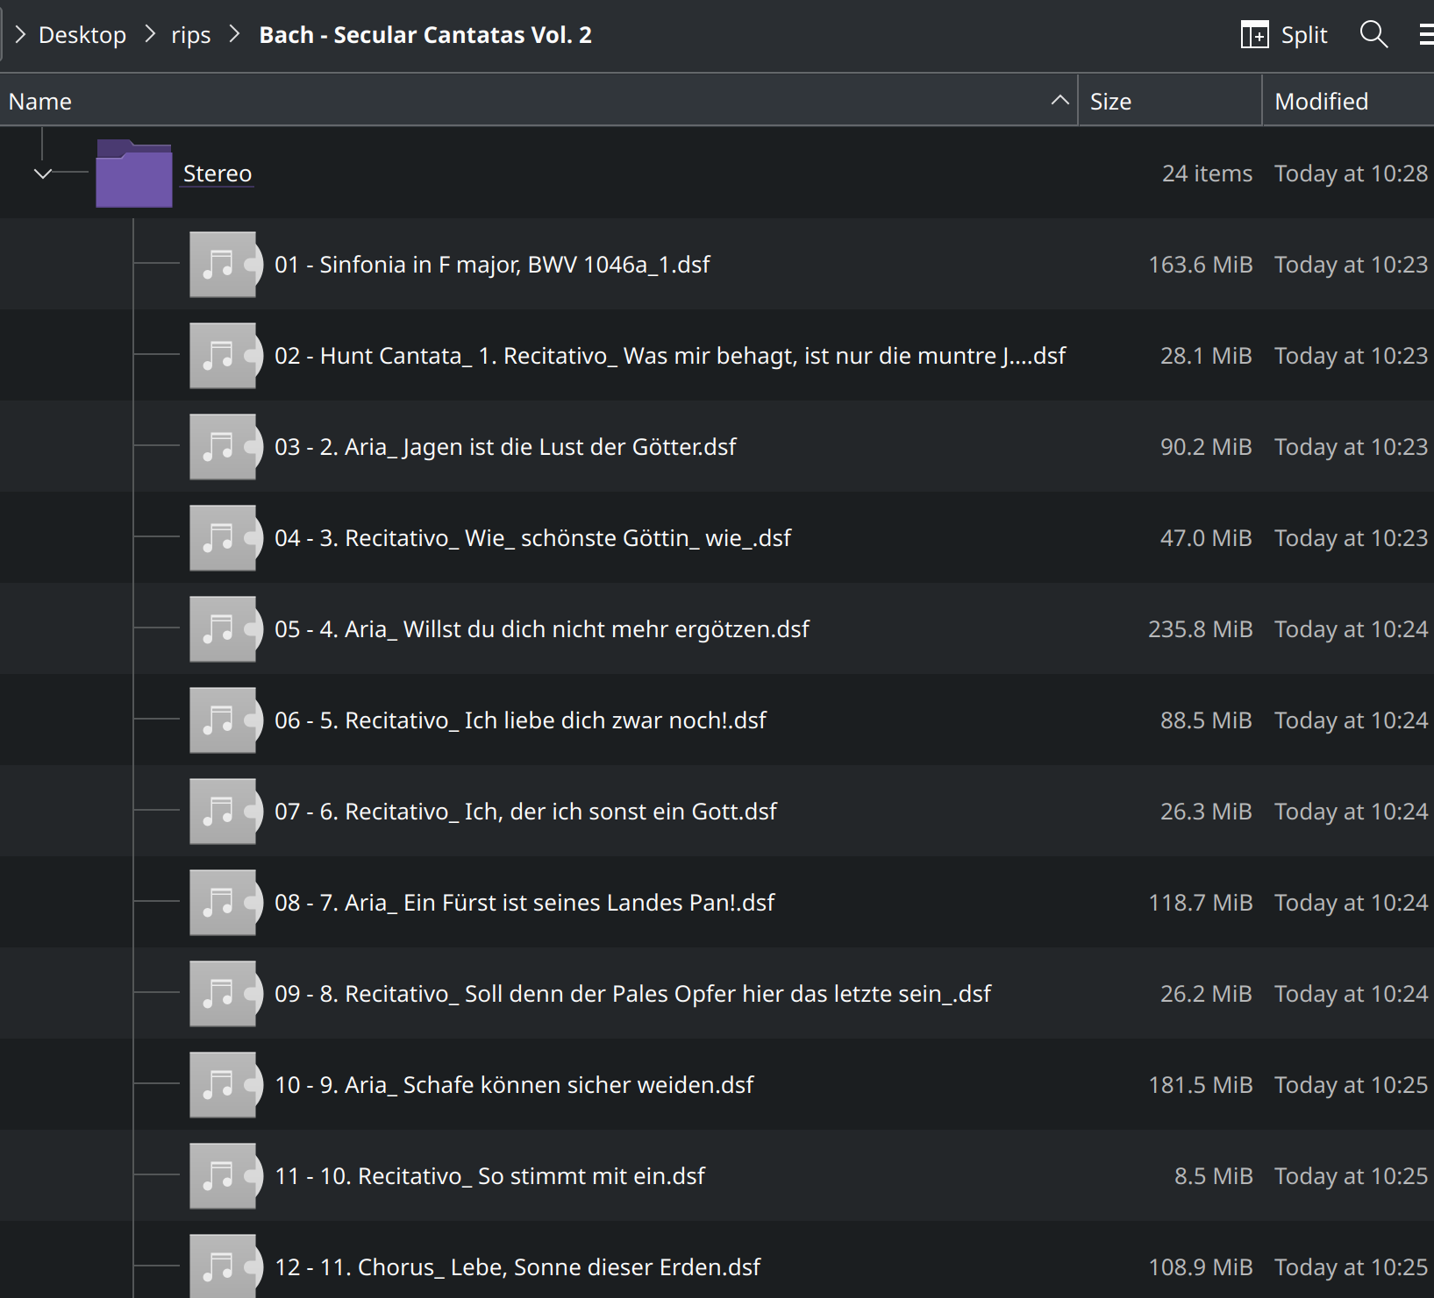1434x1298 pixels.
Task: Click the leading breadcrumb chevron
Action: click(19, 34)
